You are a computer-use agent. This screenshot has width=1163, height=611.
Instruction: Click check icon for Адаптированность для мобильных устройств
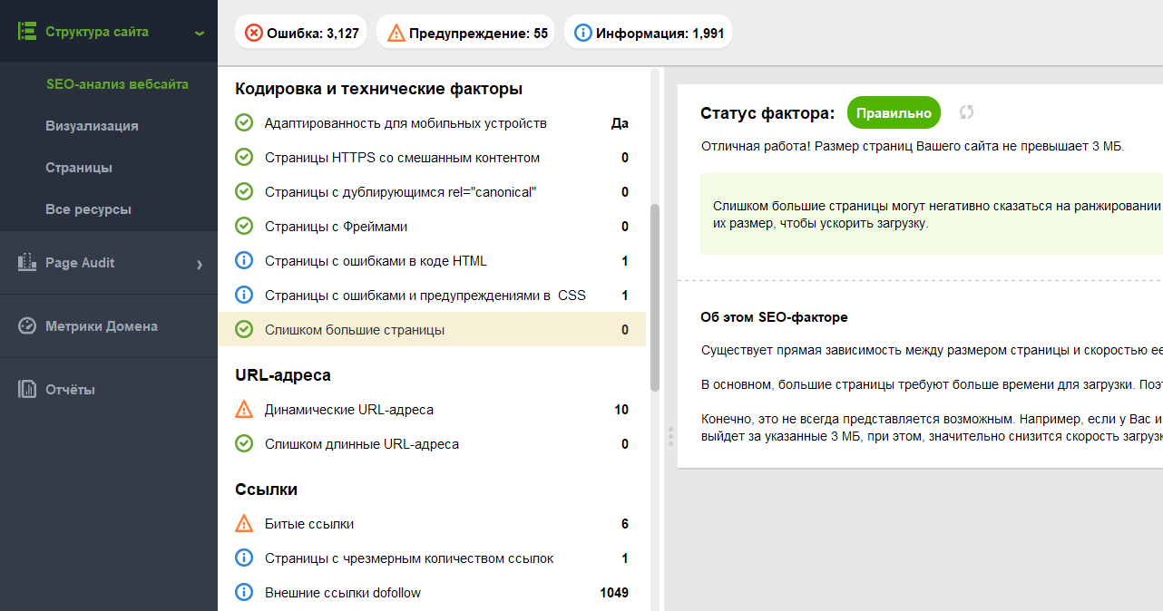[x=244, y=122]
